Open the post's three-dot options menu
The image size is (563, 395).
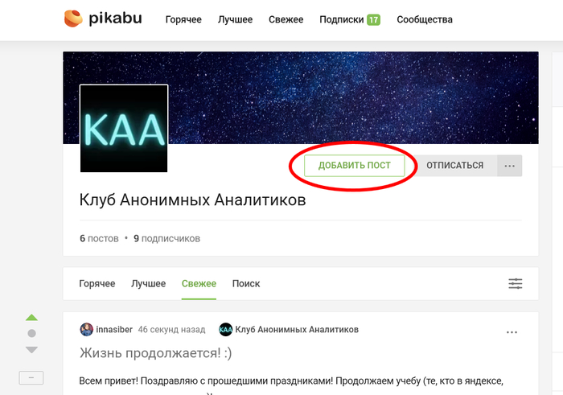512,332
